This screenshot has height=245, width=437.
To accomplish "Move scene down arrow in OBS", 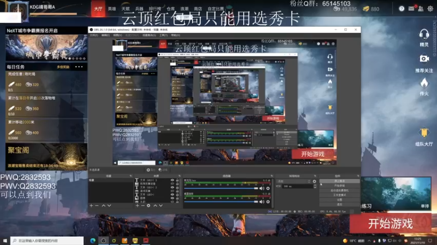I will coord(109,206).
